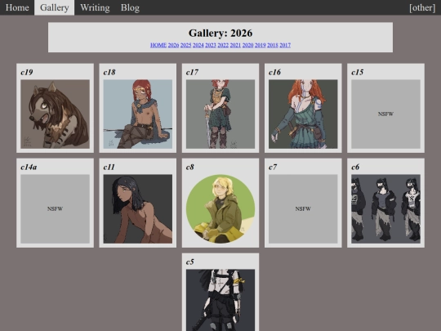Image resolution: width=441 pixels, height=331 pixels.
Task: Open the c16 orange-haired character thumbnail
Action: point(303,114)
